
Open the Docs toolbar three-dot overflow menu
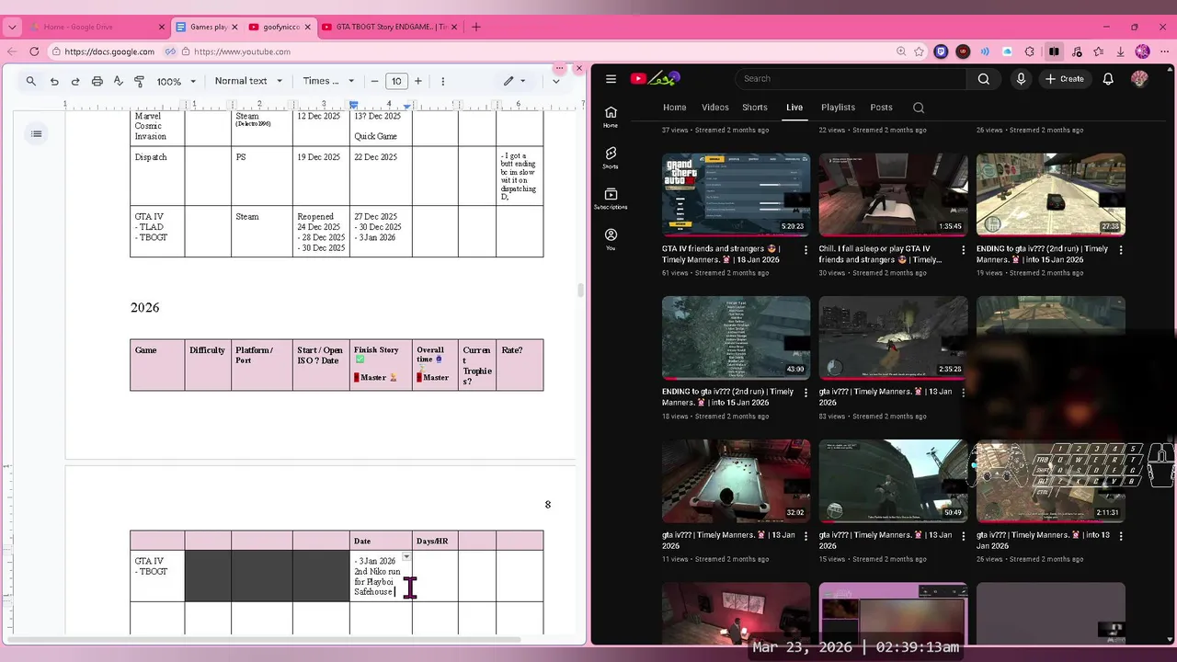pyautogui.click(x=442, y=81)
